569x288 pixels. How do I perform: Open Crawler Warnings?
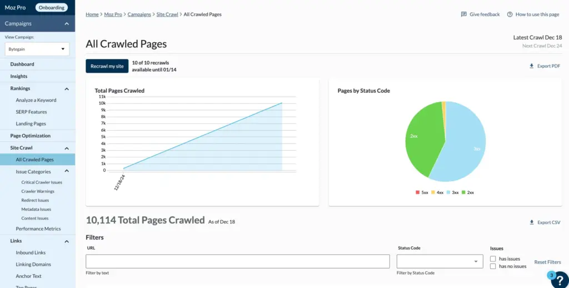coord(38,191)
